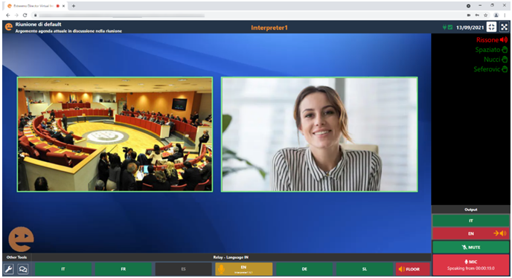The image size is (512, 278).
Task: Click the green checkmark status icon
Action: pos(450,28)
